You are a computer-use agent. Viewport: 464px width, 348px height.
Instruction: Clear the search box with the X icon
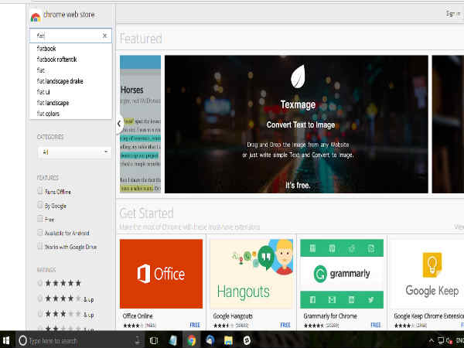click(104, 36)
